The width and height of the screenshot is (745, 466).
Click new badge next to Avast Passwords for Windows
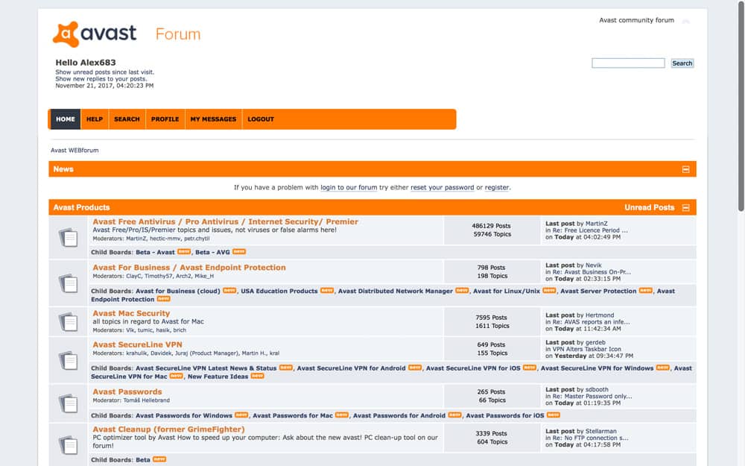point(241,415)
